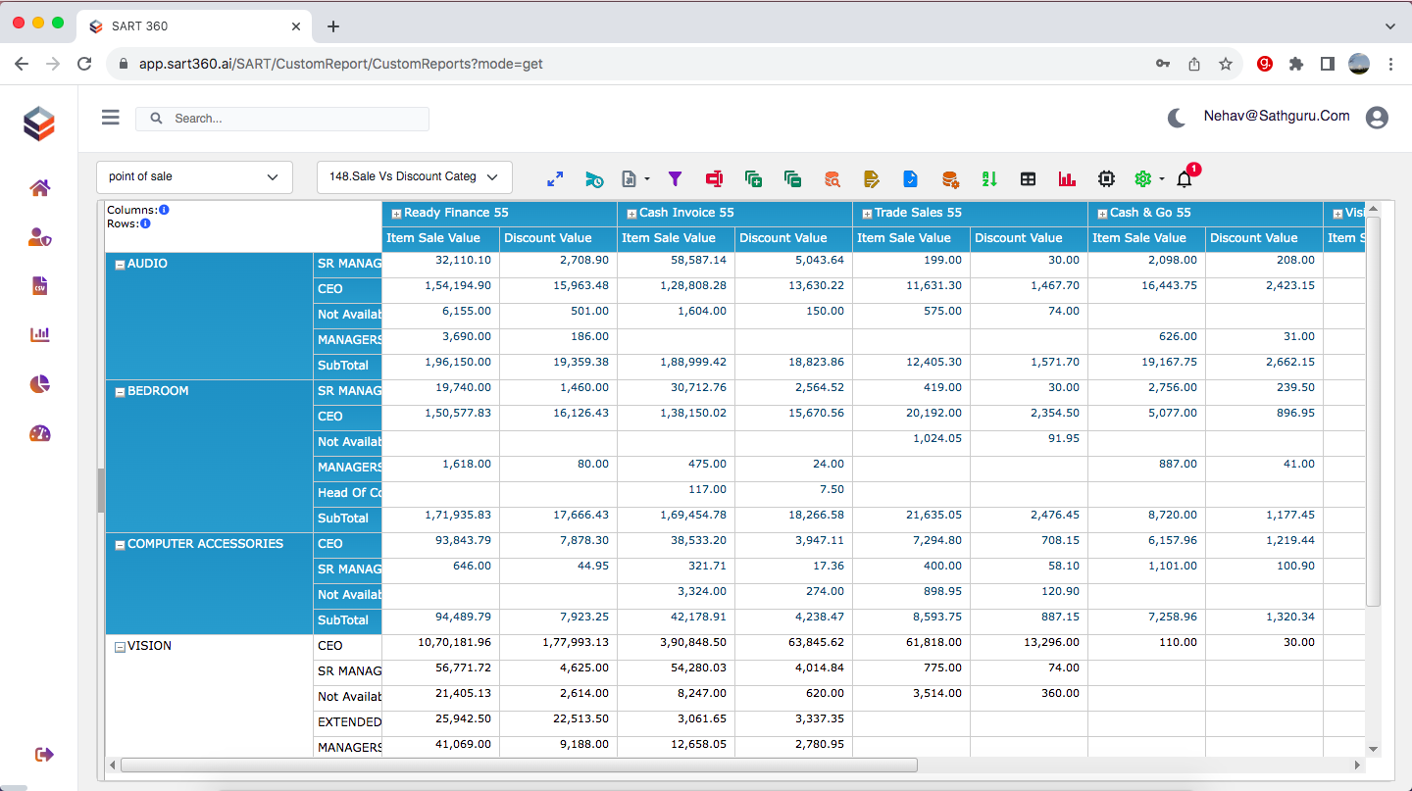Click the horizontal scrollbar below the table
1412x791 pixels.
(520, 765)
